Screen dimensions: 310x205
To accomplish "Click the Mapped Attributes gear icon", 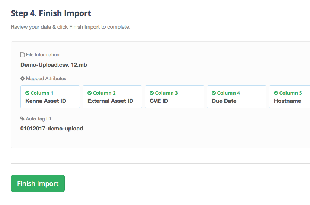I will (23, 78).
